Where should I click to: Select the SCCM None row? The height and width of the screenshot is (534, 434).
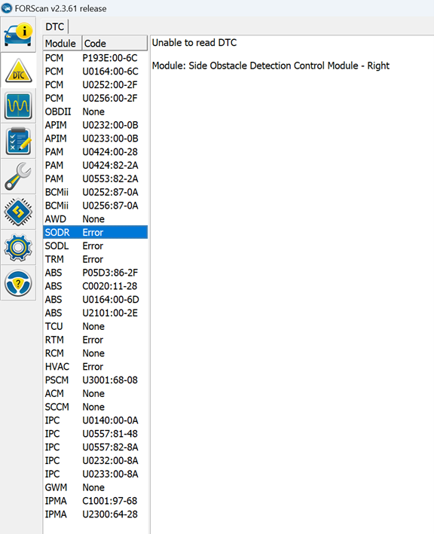[96, 407]
